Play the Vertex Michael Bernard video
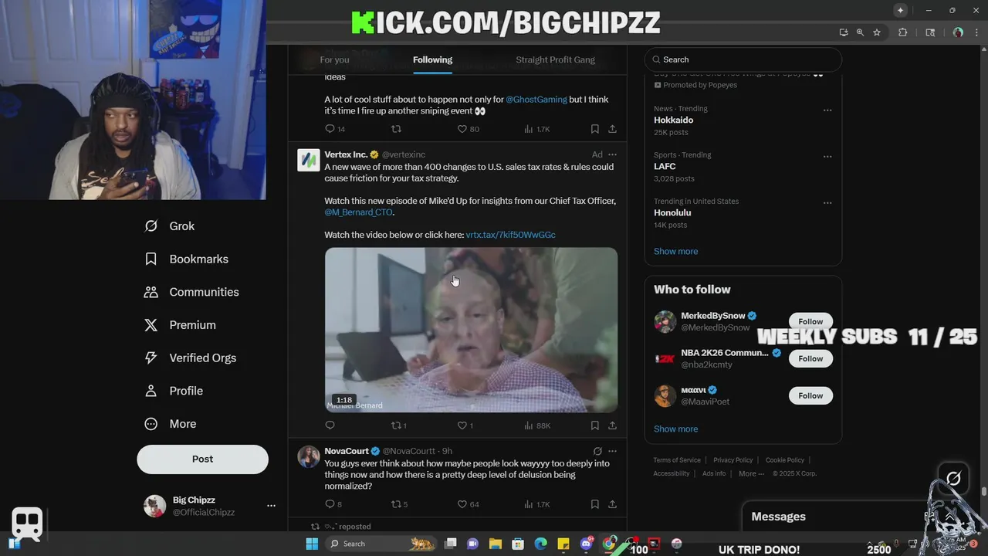 click(x=471, y=330)
